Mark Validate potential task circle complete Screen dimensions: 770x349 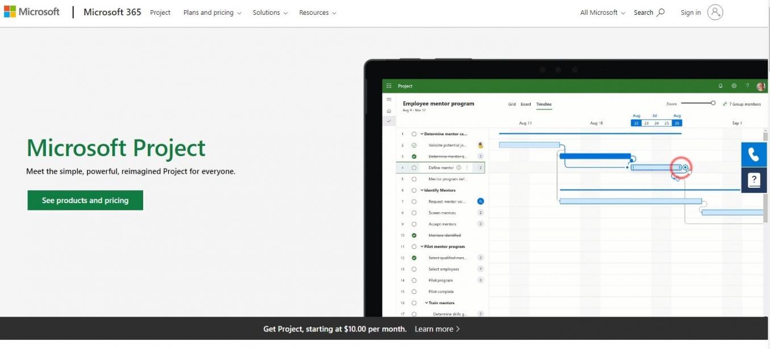tap(414, 145)
